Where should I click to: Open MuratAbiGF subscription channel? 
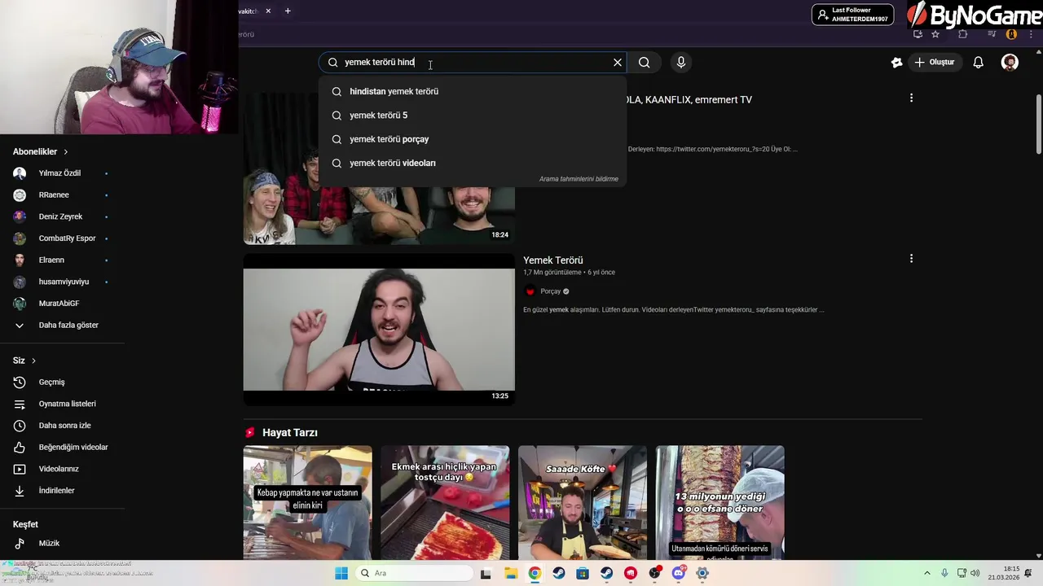pos(59,304)
